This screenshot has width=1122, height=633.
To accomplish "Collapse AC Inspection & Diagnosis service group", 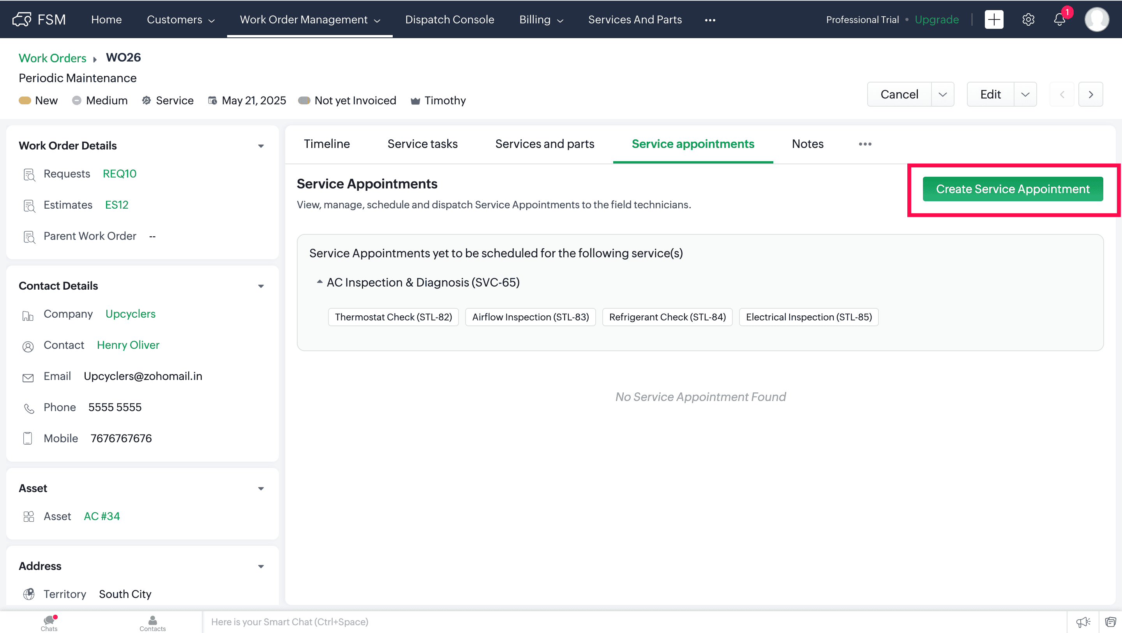I will (x=319, y=282).
